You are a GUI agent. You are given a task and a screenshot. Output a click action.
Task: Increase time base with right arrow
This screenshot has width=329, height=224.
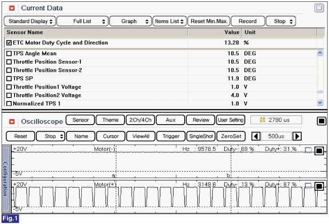[x=297, y=136]
